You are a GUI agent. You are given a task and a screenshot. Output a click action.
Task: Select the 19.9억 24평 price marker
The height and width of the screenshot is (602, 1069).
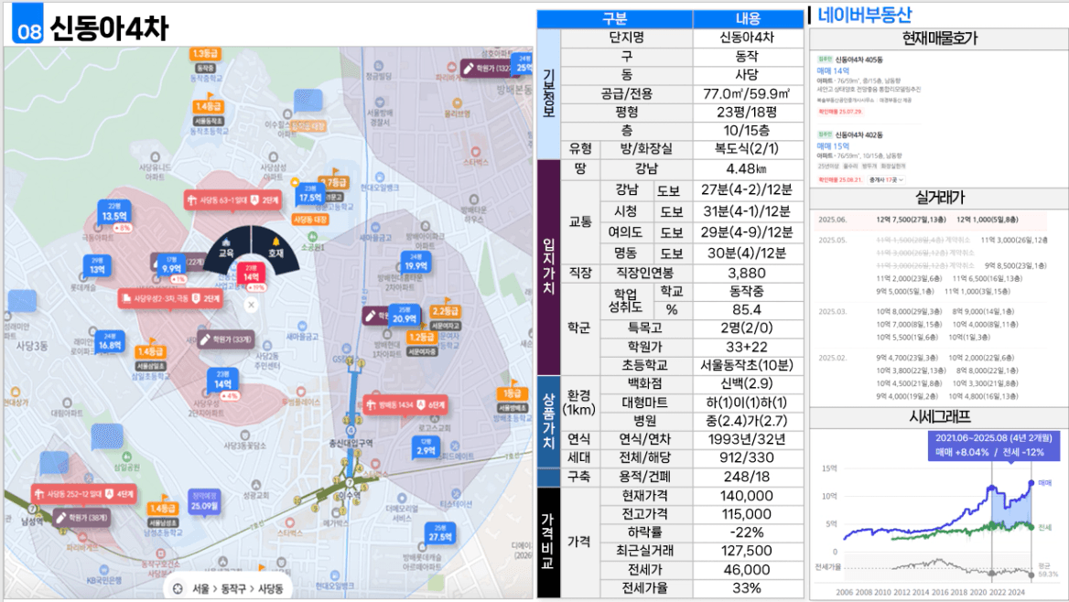[416, 263]
